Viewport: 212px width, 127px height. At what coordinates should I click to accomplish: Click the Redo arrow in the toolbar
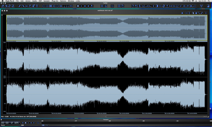(x=23, y=6)
